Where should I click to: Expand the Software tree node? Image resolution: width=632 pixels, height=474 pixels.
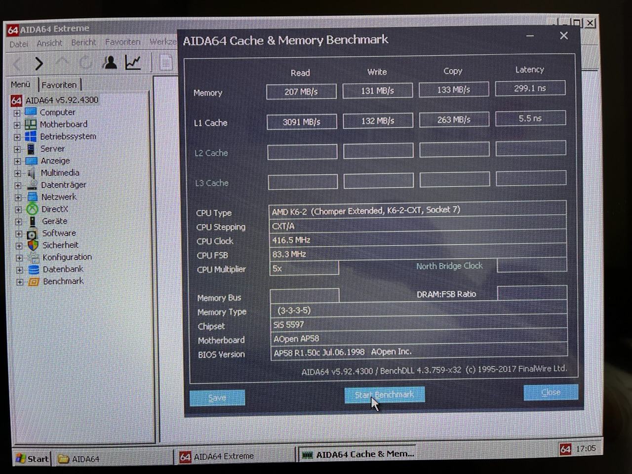tap(18, 234)
